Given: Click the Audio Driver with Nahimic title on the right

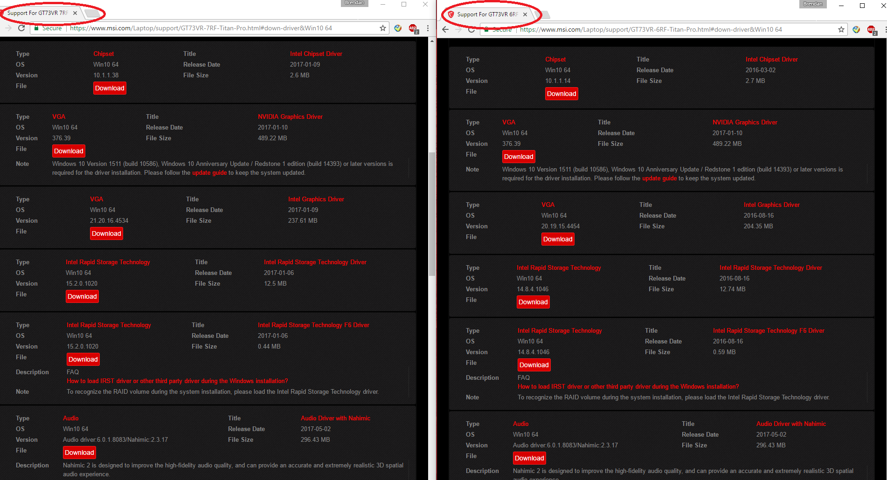Looking at the screenshot, I should 791,424.
